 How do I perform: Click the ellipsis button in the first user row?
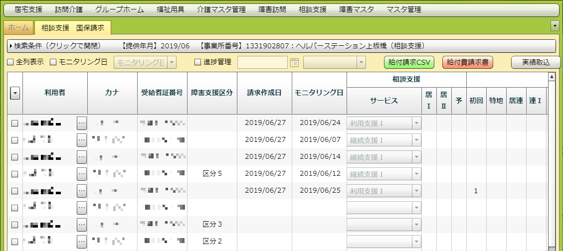pyautogui.click(x=82, y=123)
